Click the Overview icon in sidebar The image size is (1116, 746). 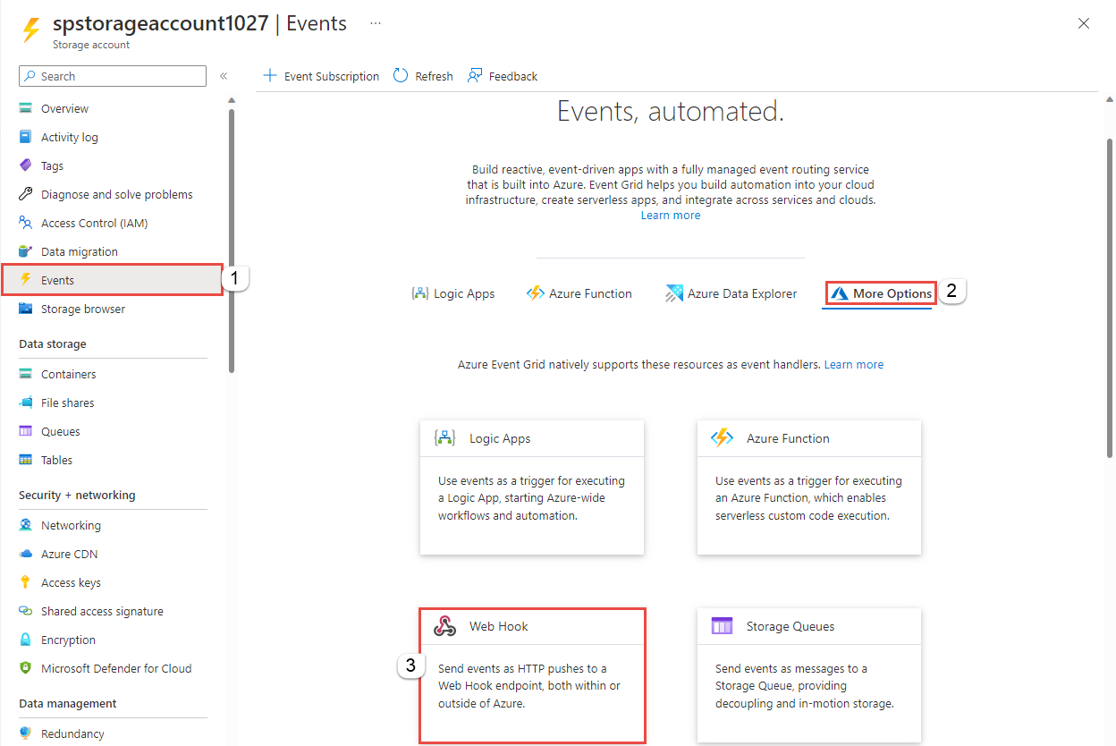coord(25,108)
